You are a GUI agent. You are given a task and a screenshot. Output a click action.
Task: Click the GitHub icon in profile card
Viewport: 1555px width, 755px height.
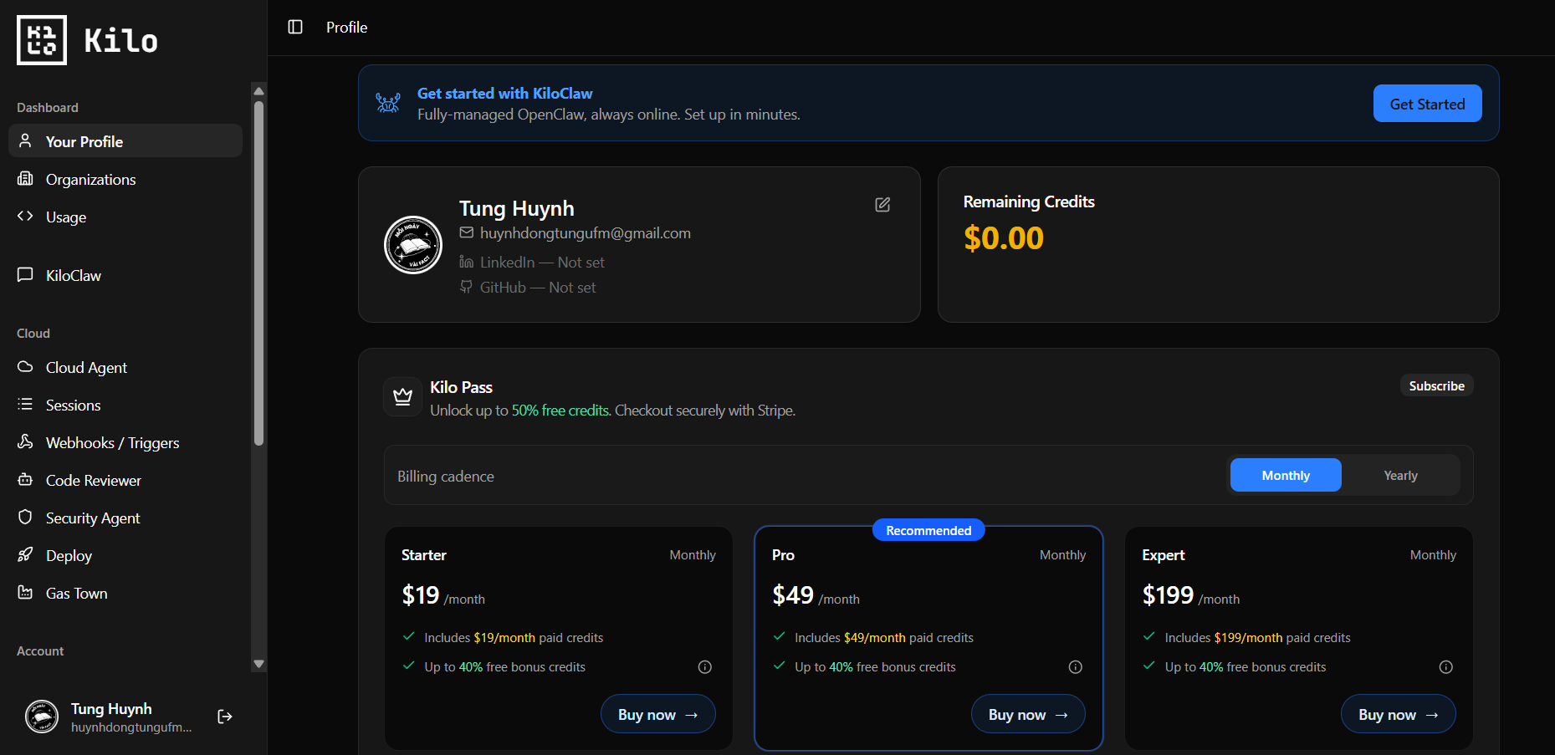click(x=467, y=288)
